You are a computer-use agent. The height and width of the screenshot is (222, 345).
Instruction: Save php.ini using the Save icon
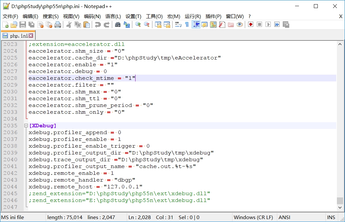(23, 25)
